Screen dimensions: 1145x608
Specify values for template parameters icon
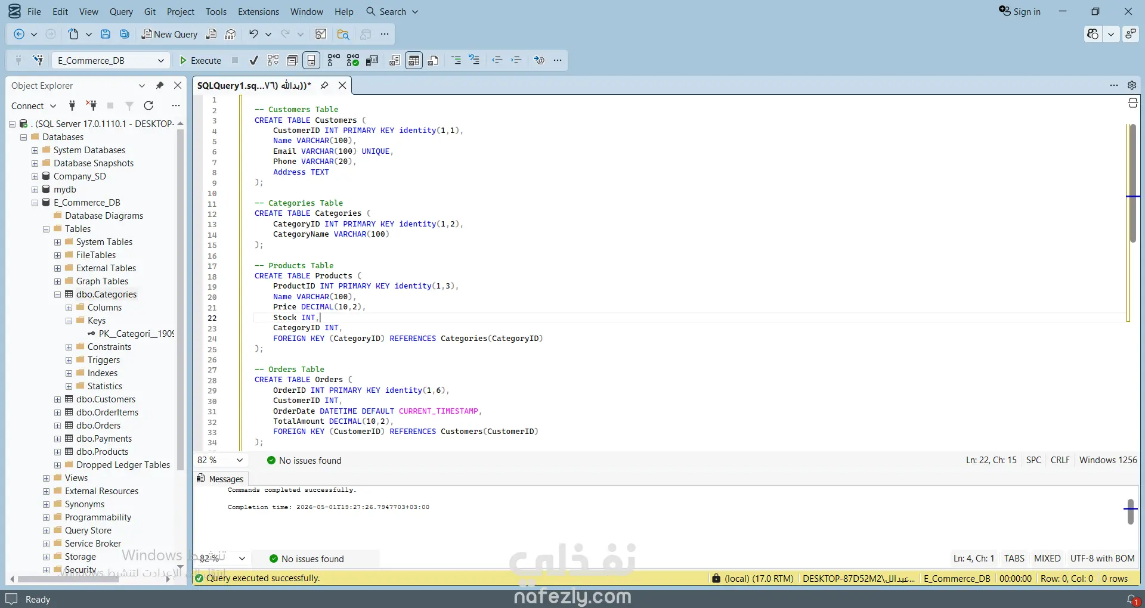click(x=539, y=60)
